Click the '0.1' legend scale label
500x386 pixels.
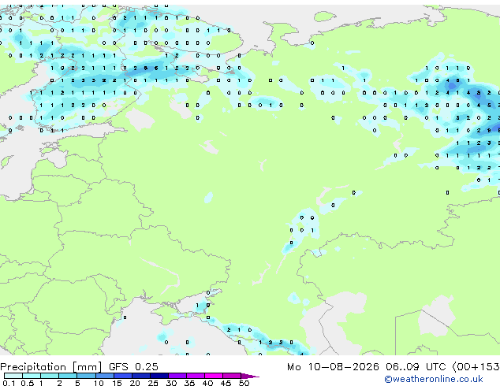click(x=9, y=383)
